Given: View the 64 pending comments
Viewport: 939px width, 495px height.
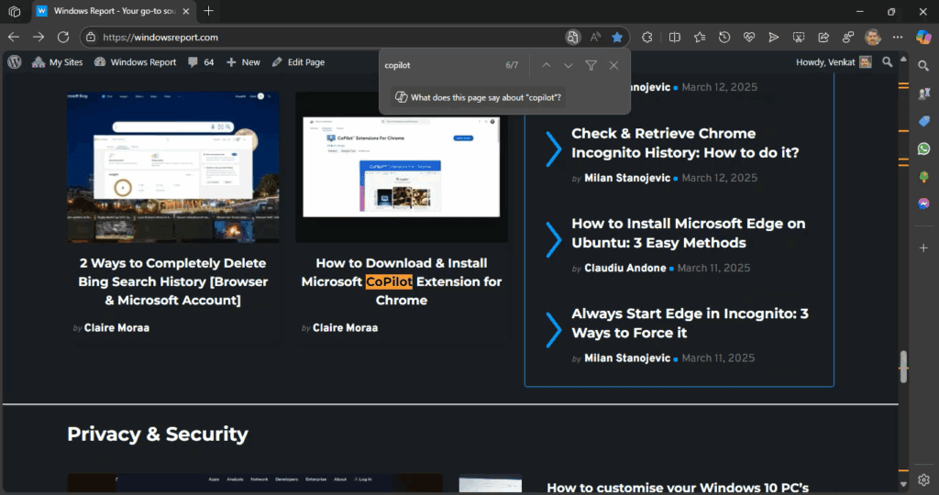Looking at the screenshot, I should pos(201,61).
